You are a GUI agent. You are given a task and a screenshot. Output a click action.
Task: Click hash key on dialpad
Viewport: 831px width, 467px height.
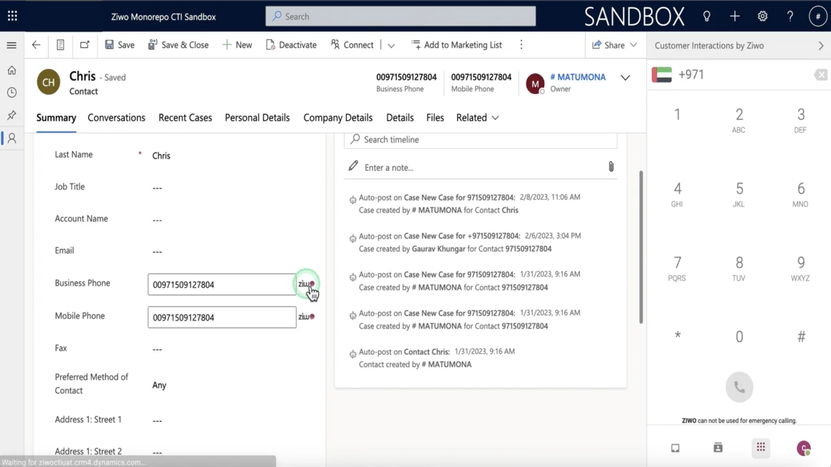801,337
